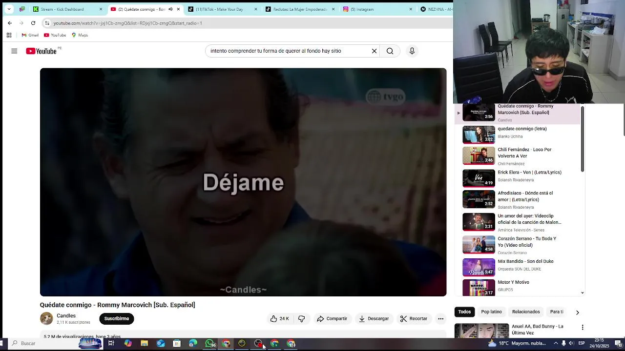Image resolution: width=625 pixels, height=351 pixels.
Task: View site information icon in address bar
Action: tap(47, 23)
